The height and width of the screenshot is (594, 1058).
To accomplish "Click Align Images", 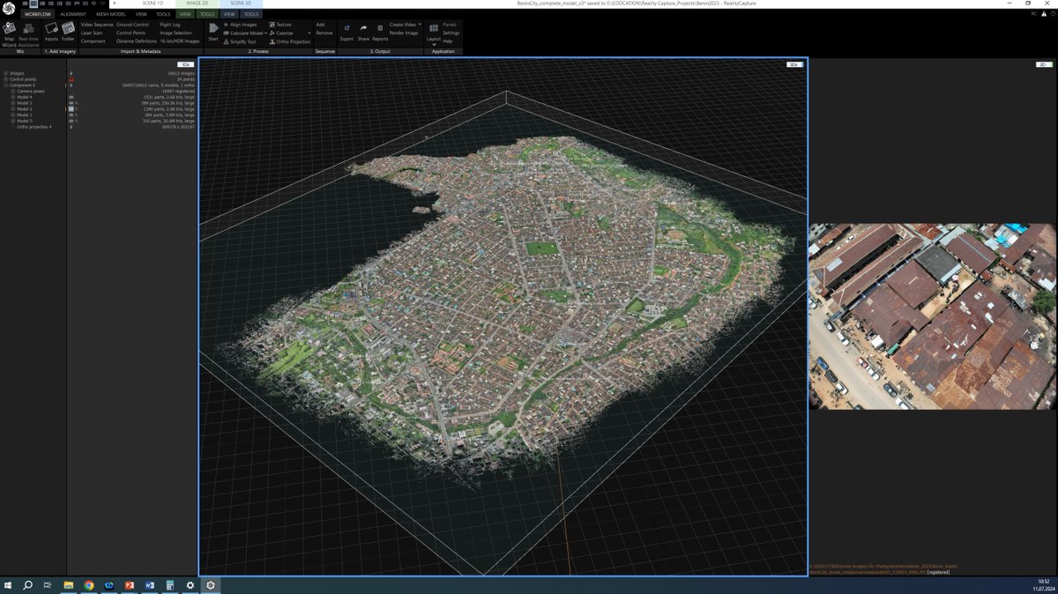I will 240,25.
